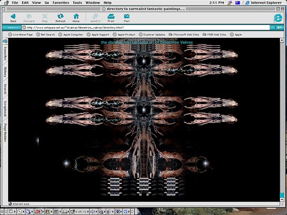
Task: Click the Net Search favorite link
Action: [45, 34]
